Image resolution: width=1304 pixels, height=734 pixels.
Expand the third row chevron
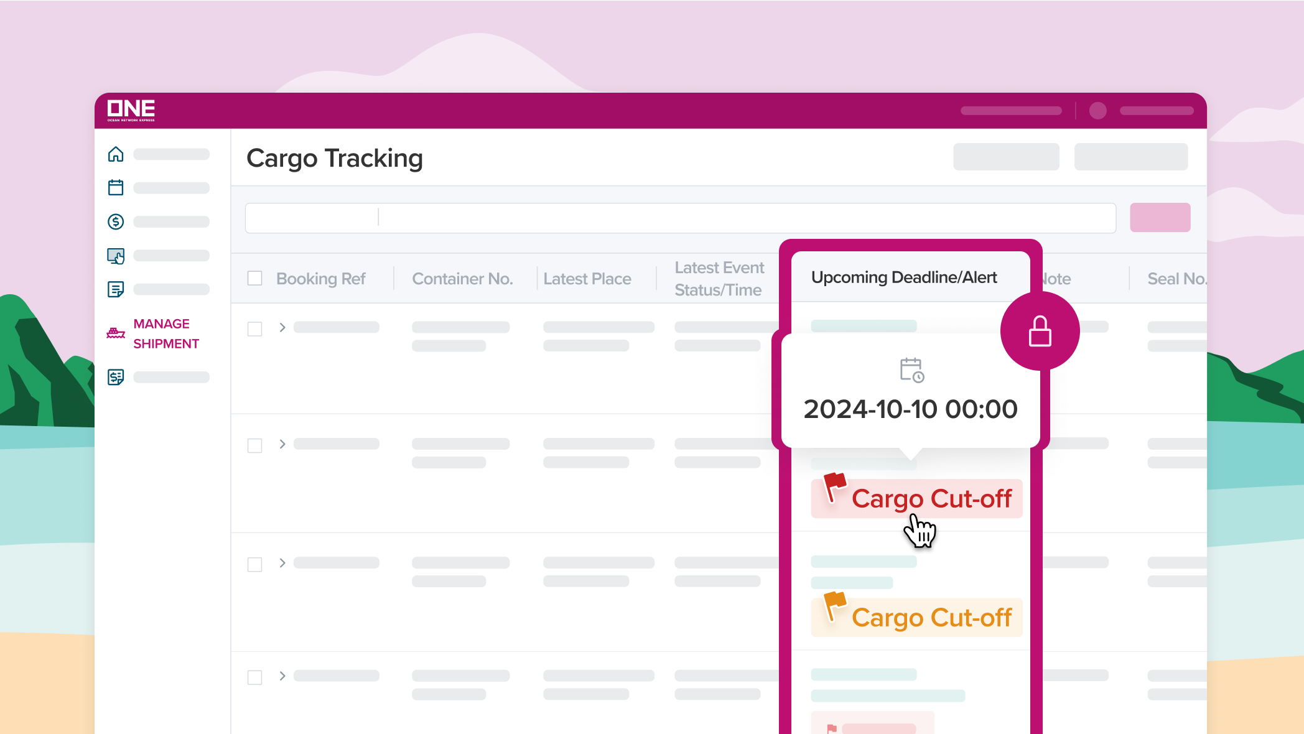click(282, 563)
